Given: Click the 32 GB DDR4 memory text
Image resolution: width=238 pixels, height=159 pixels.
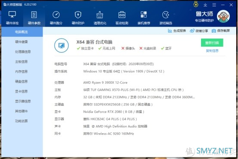Looking at the screenshot, I should click(x=139, y=97).
